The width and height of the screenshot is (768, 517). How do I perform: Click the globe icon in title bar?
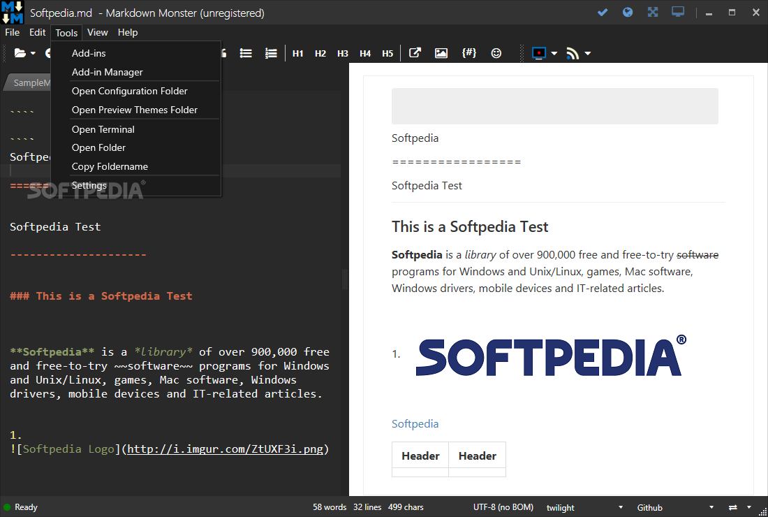pos(628,12)
